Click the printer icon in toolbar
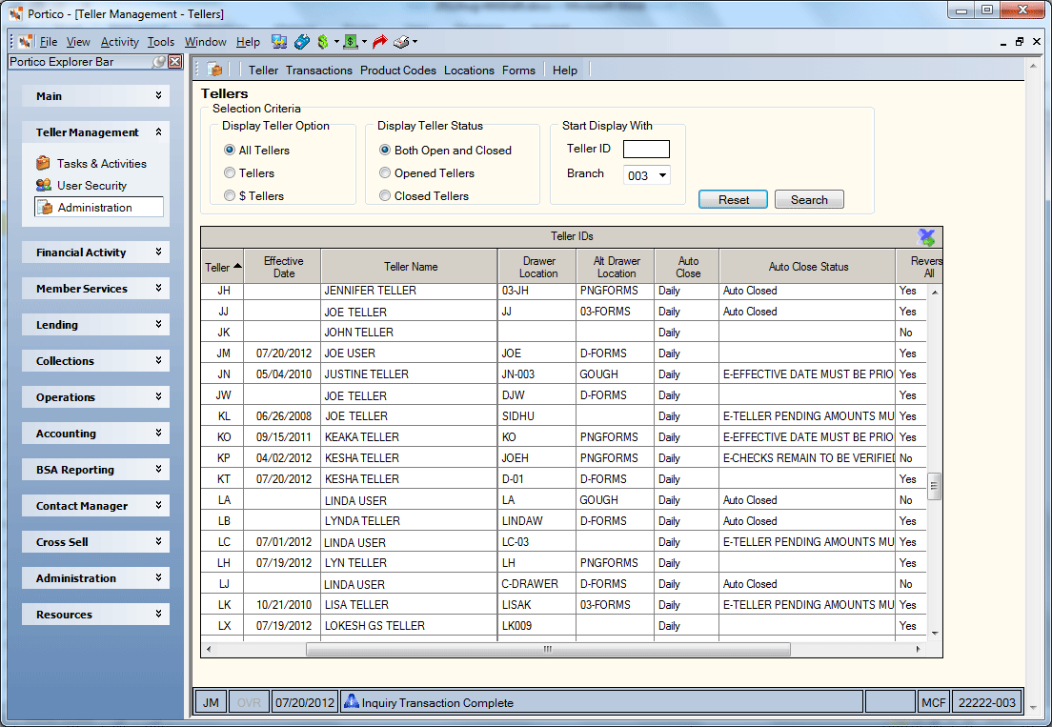Image resolution: width=1052 pixels, height=727 pixels. (401, 42)
